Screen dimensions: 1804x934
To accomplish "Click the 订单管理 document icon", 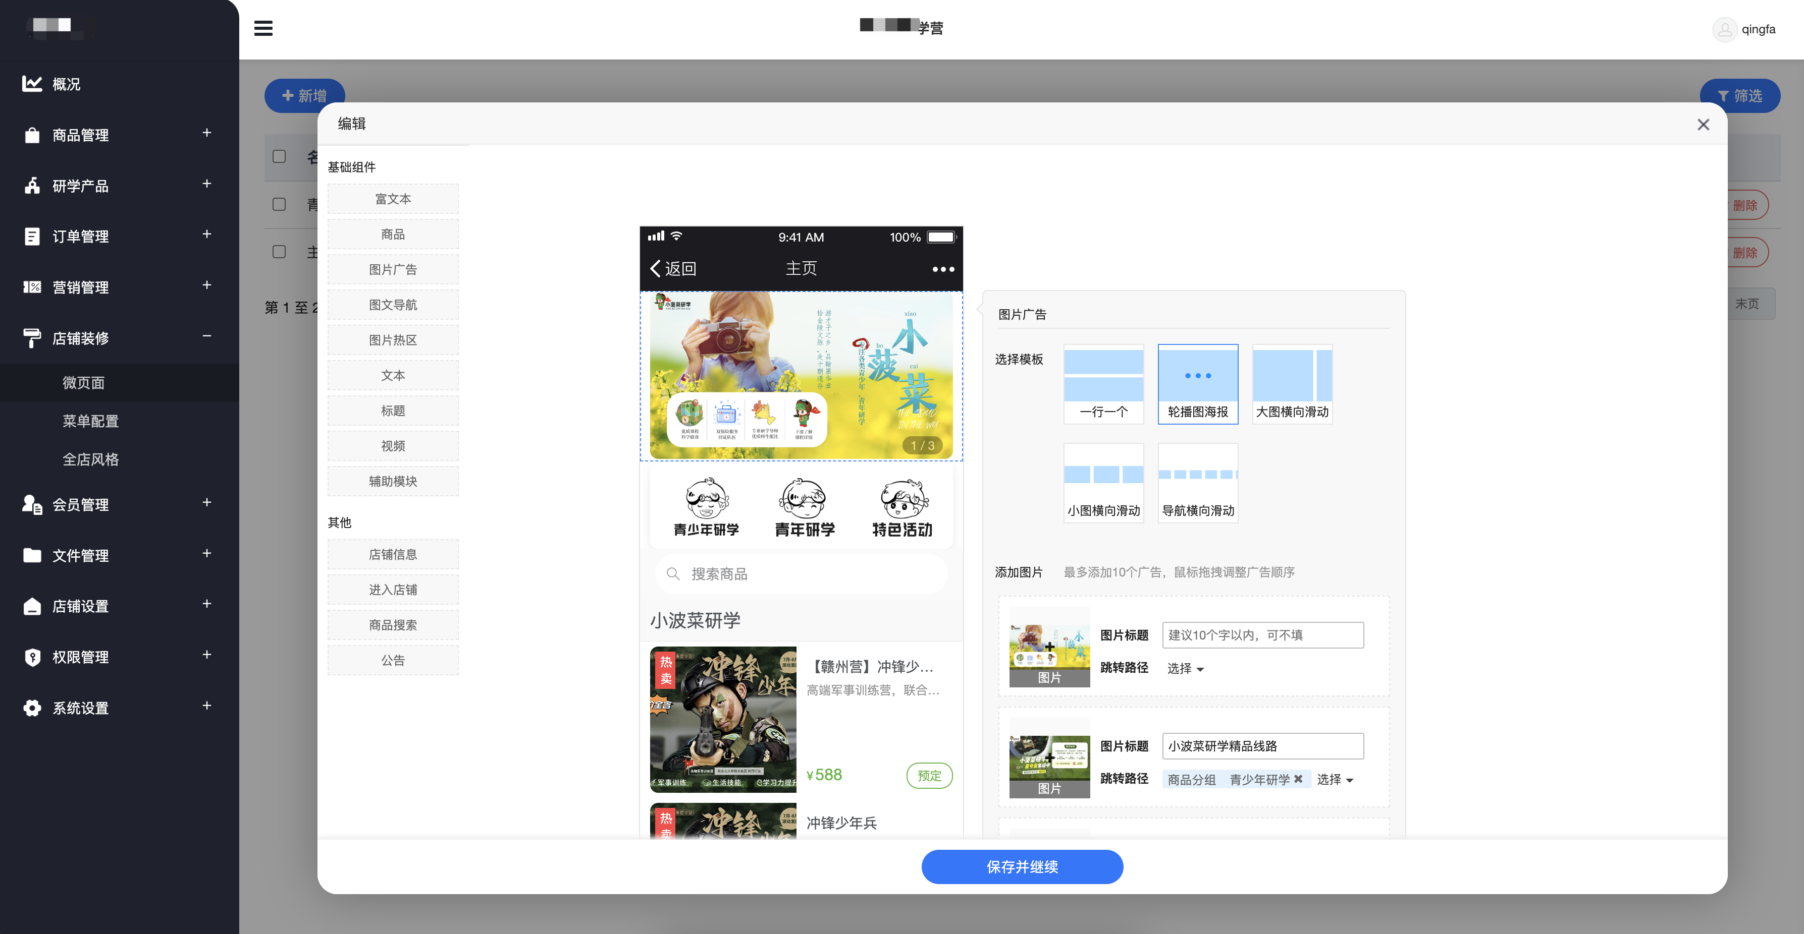I will 32,237.
